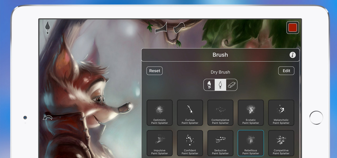Open the Brush panel info icon
The image size is (337, 158).
293,55
